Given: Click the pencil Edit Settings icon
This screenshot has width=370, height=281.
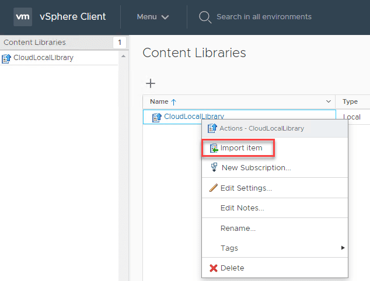Looking at the screenshot, I should coord(214,188).
